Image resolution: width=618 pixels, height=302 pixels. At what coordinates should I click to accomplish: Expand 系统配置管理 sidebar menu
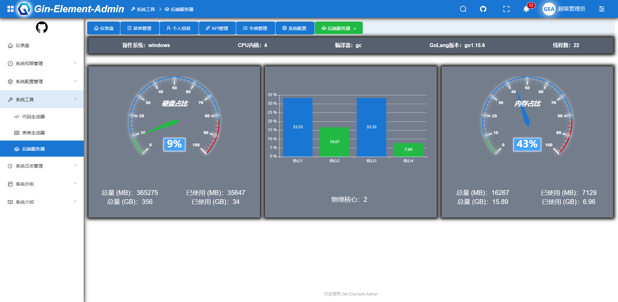tap(42, 82)
